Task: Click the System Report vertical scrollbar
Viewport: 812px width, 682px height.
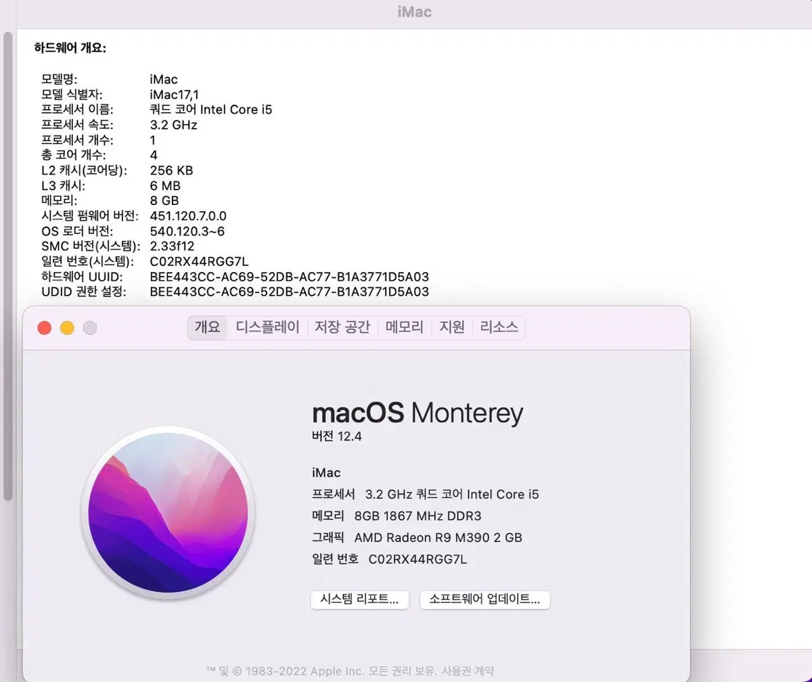Action: [x=8, y=265]
